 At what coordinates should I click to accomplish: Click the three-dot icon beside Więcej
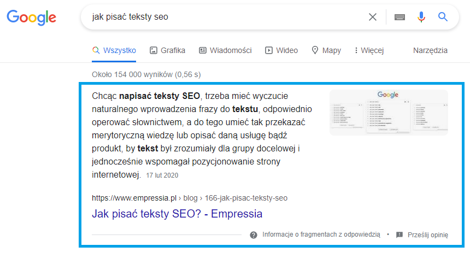click(356, 50)
